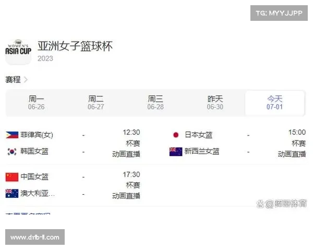Open team 菲律宾(女)
Viewport: 313px width, 250px height.
[x=37, y=135]
